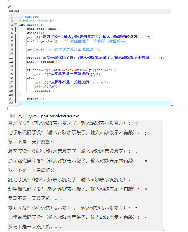Click the 'ans1 = getchar();' statement
The height and width of the screenshot is (232, 188).
tap(43, 41)
